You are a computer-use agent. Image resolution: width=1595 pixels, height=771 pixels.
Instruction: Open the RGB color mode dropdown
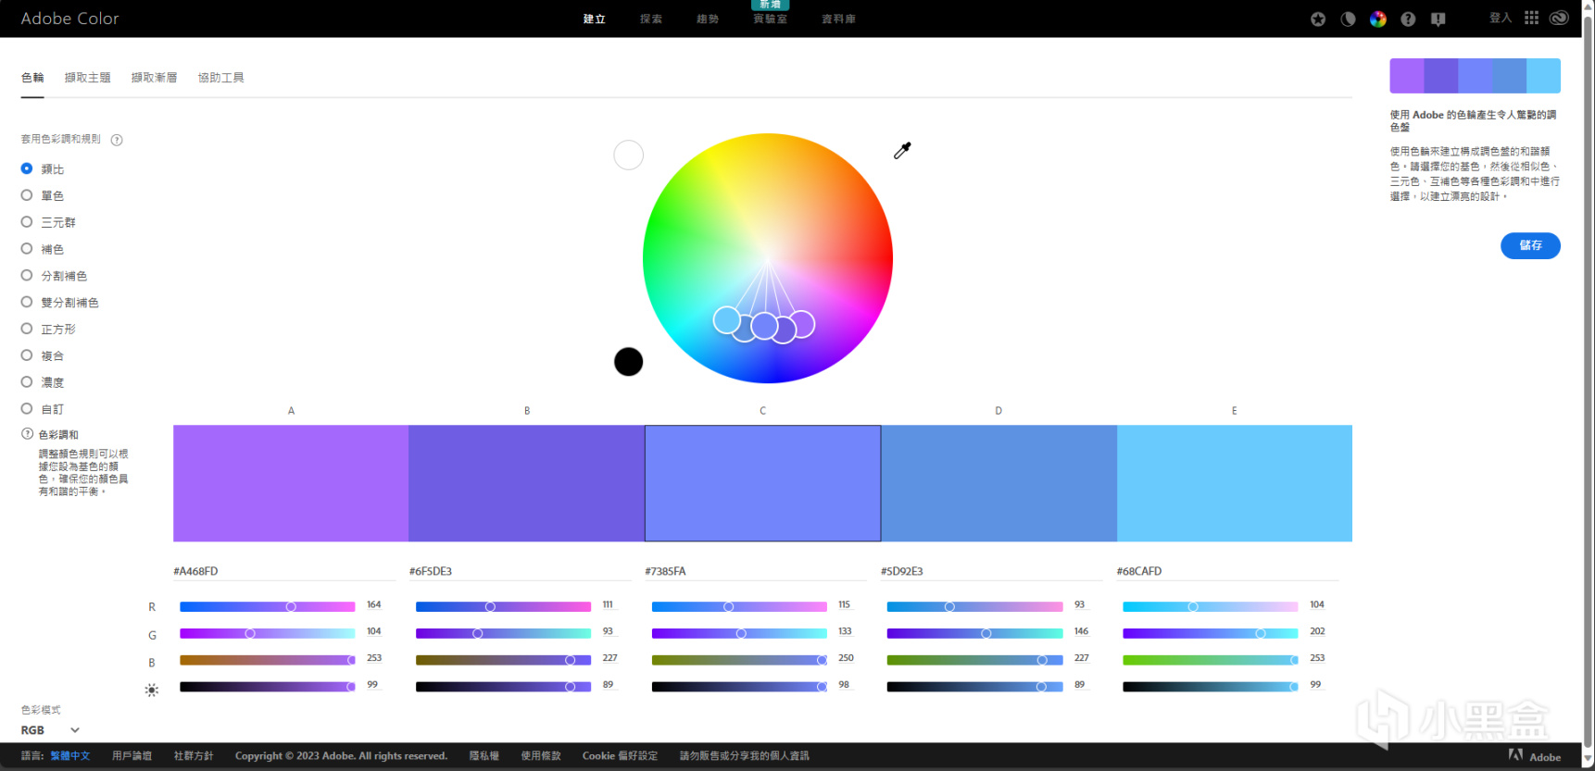pos(51,730)
